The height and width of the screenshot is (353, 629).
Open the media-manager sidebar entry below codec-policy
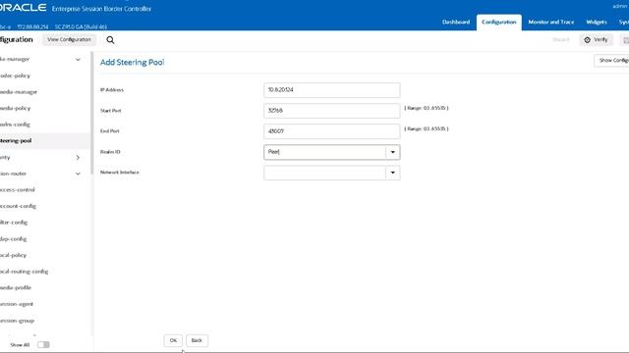pos(19,92)
